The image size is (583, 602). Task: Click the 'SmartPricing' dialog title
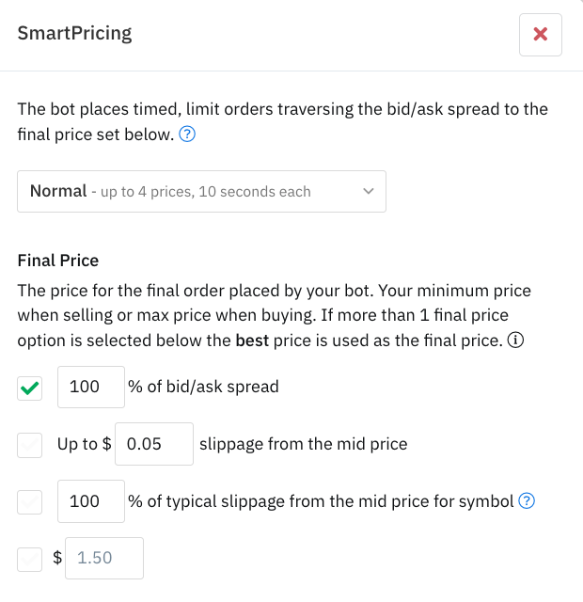(74, 34)
